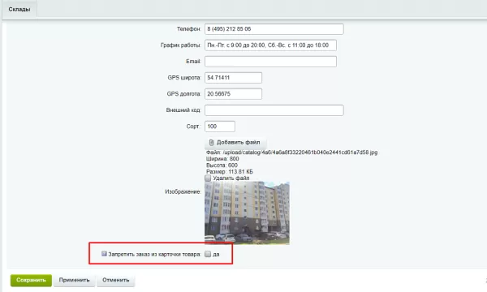Click the График работы input field
The height and width of the screenshot is (292, 487).
tap(270, 45)
